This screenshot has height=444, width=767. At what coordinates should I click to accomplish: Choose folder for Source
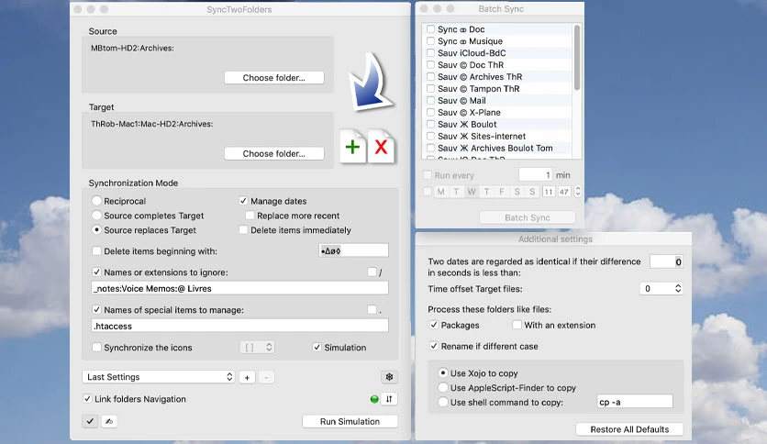274,78
